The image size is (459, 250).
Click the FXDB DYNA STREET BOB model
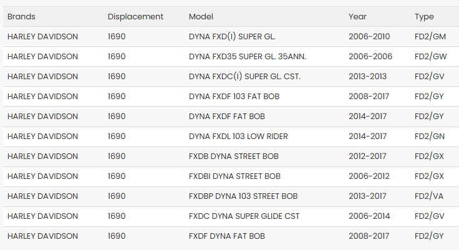point(233,156)
